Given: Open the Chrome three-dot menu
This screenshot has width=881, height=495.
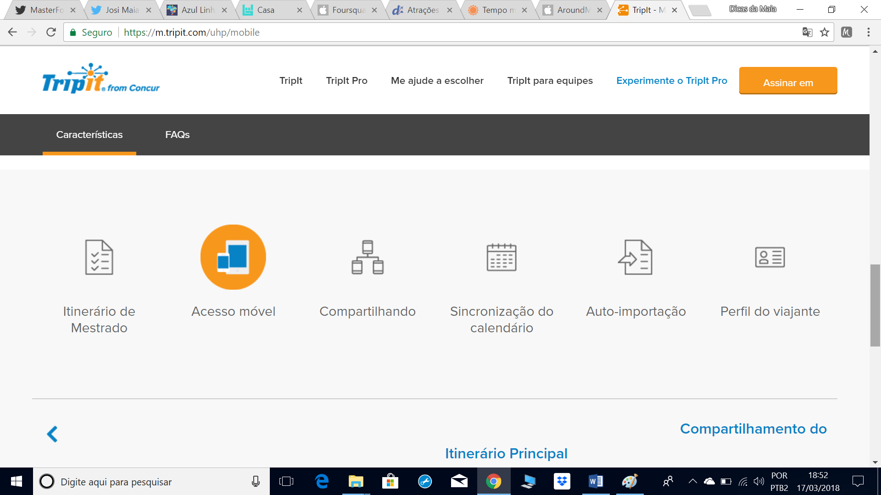Looking at the screenshot, I should (x=868, y=32).
